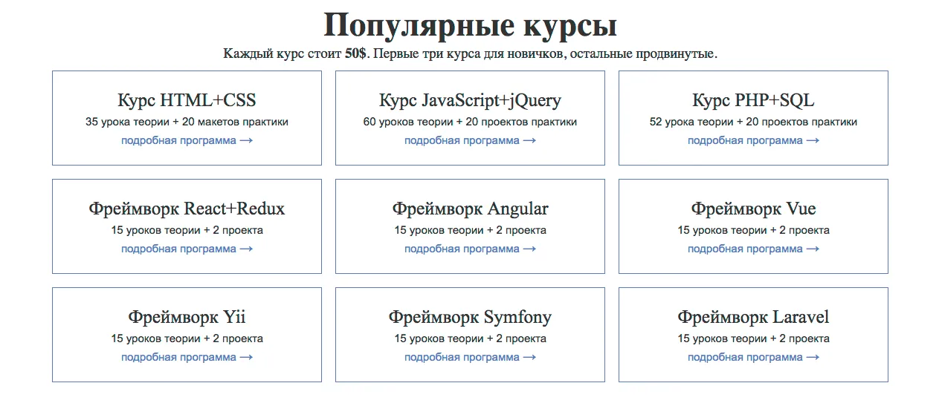939x406 pixels.
Task: Click the 'Фреймворк Vue' card heading
Action: pyautogui.click(x=753, y=209)
